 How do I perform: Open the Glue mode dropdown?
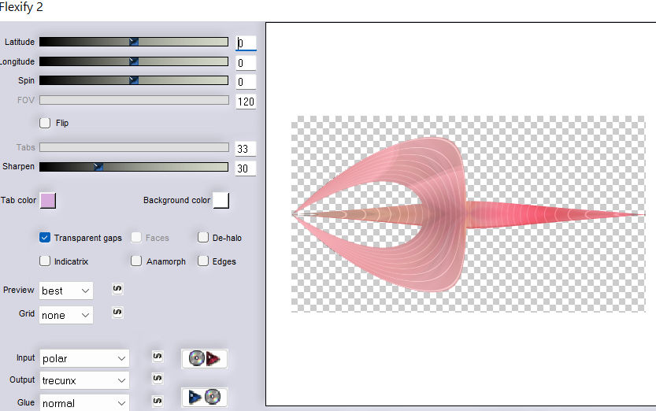click(x=84, y=402)
